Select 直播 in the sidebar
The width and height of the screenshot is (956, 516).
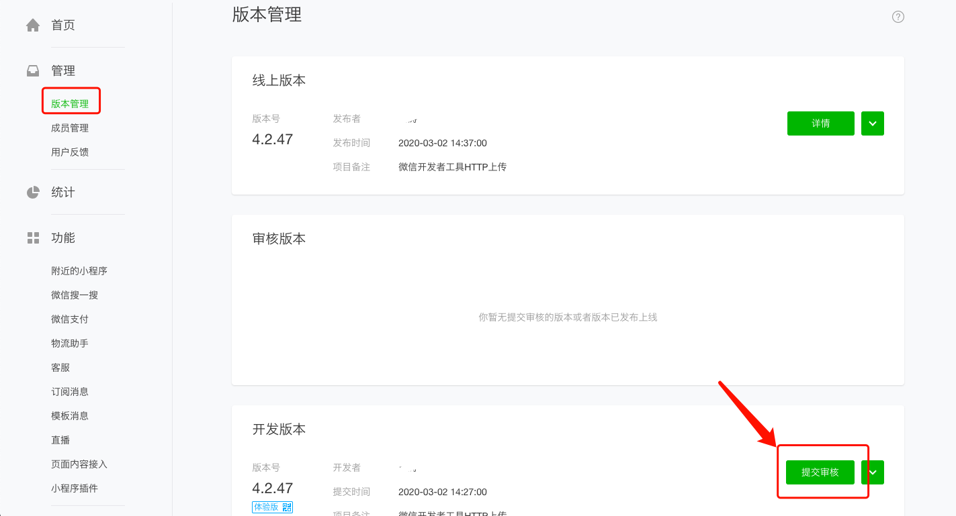click(x=60, y=440)
